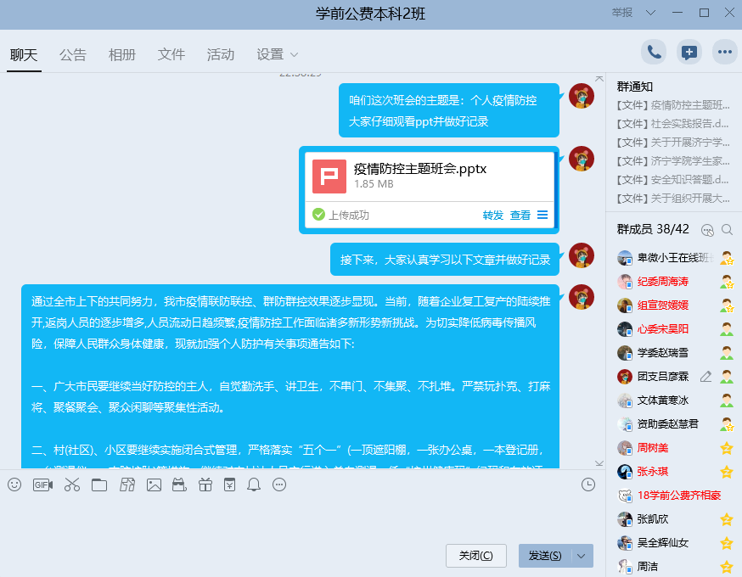
Task: Open the picture insert icon
Action: coord(154,485)
